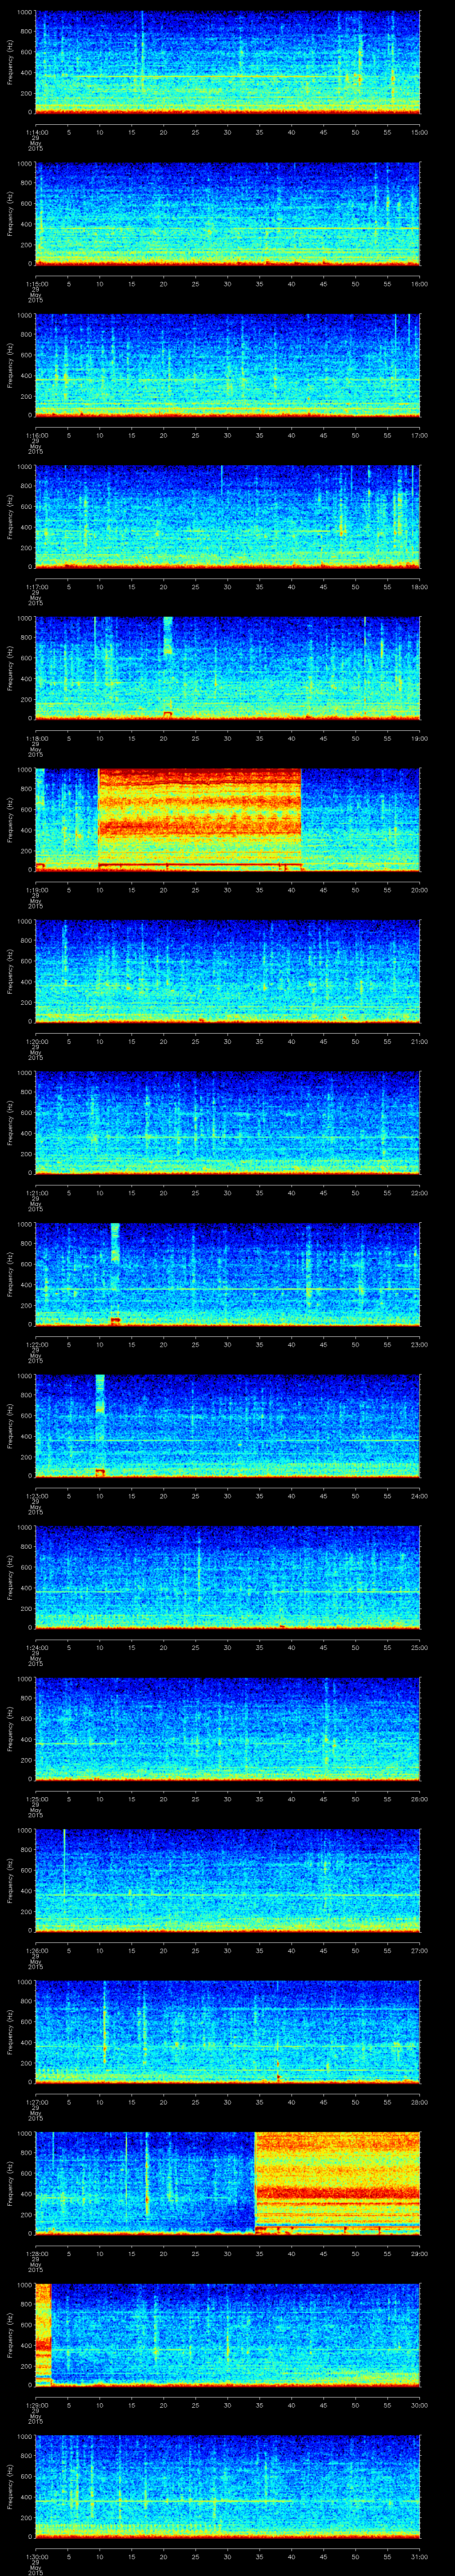Click the 19:00 end time label

[x=420, y=738]
